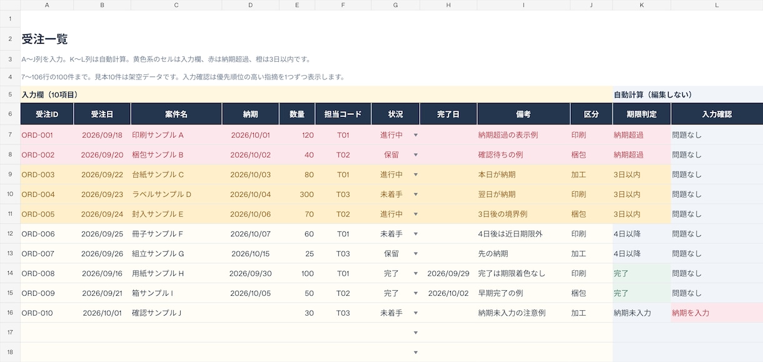
Task: Click the 担当コード header cell
Action: tap(343, 114)
